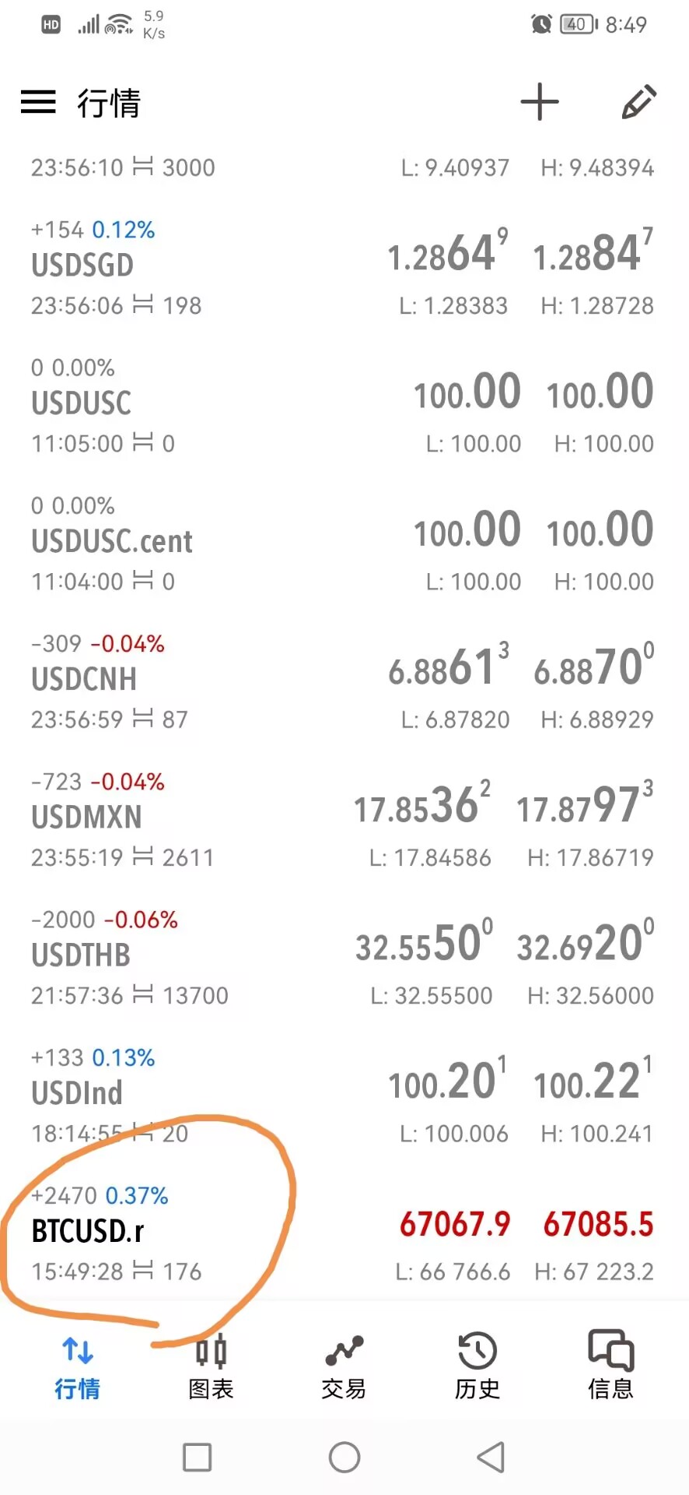
Task: Open the History tab clock icon
Action: tap(477, 1367)
